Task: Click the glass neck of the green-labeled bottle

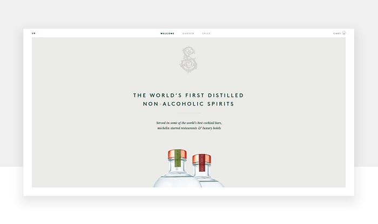Action: [x=177, y=165]
